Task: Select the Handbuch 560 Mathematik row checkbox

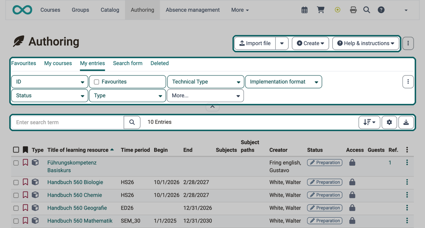Action: 16,221
